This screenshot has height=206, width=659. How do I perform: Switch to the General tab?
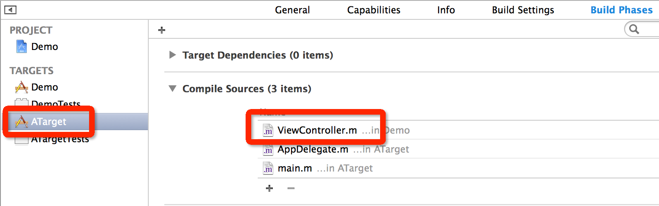click(292, 10)
